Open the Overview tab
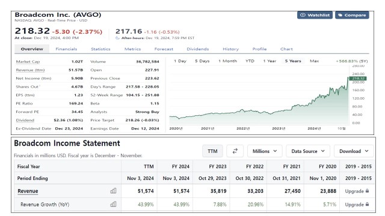Viewport: 385px width, 216px height. [32, 49]
